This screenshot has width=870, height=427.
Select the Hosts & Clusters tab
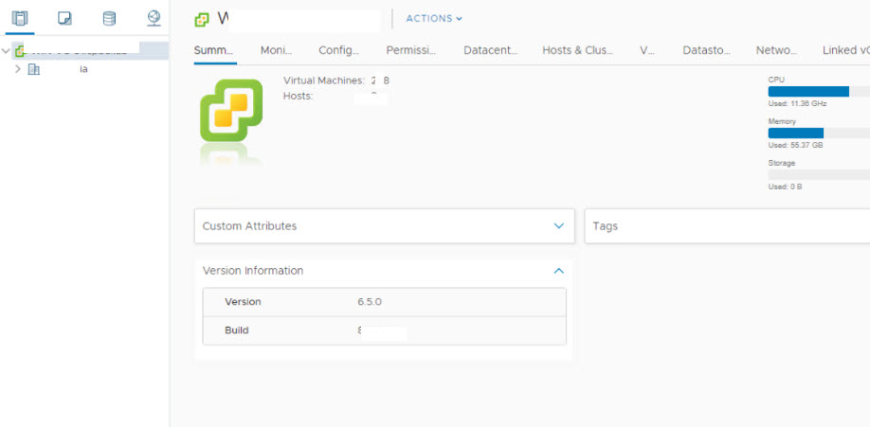(x=577, y=50)
